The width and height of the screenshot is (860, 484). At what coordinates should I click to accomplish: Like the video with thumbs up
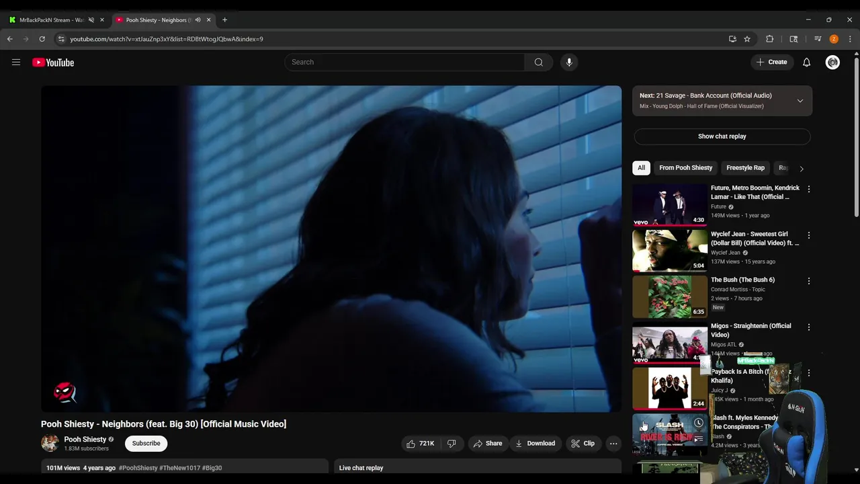(421, 444)
